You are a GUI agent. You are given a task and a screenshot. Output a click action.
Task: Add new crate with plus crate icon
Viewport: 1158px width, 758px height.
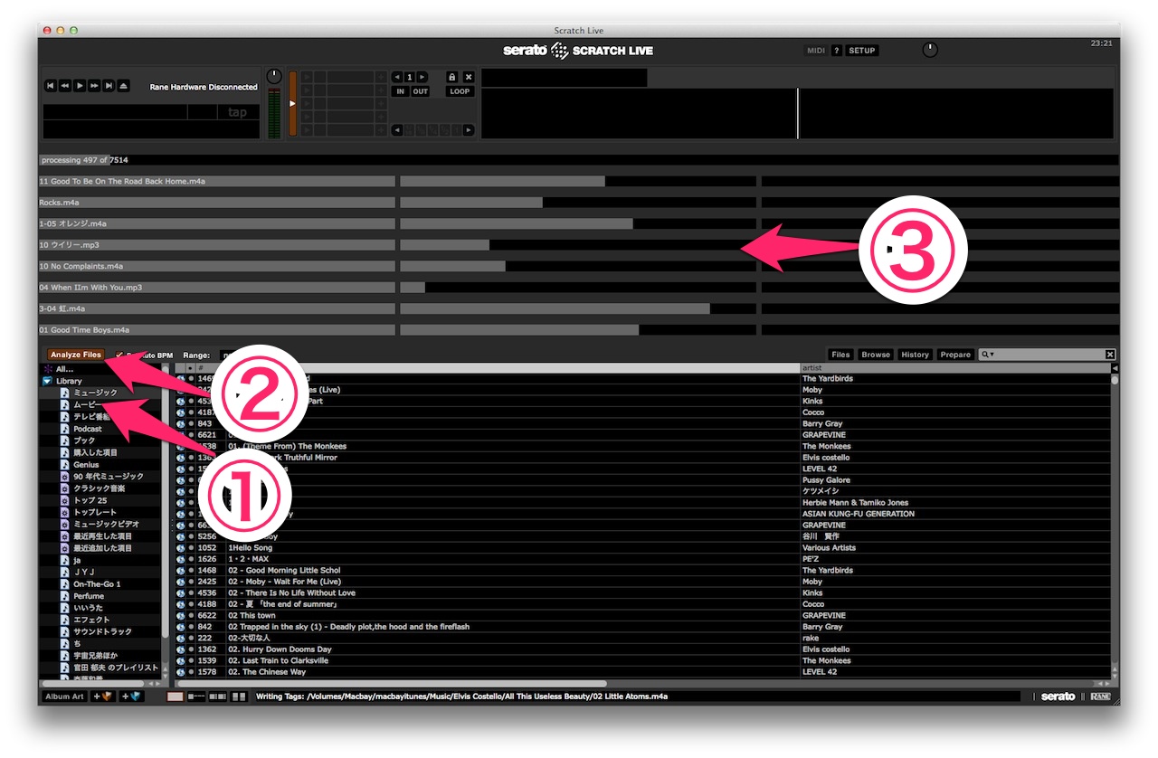pyautogui.click(x=102, y=696)
